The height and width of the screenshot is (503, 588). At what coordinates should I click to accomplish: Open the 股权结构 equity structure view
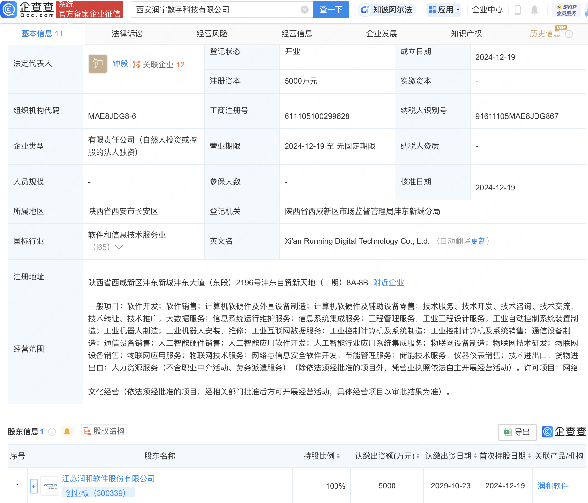(104, 431)
